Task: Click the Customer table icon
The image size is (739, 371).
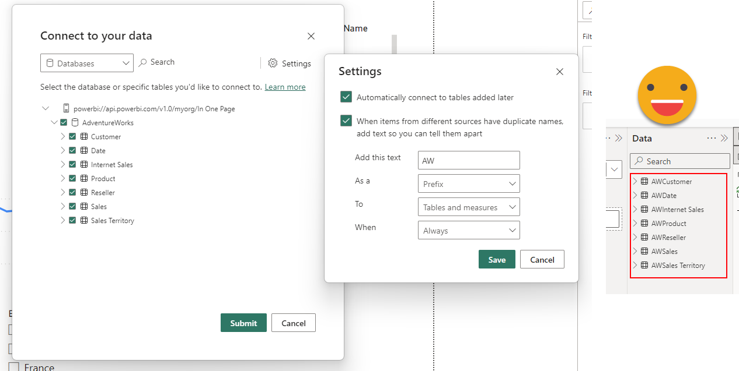Action: click(84, 137)
